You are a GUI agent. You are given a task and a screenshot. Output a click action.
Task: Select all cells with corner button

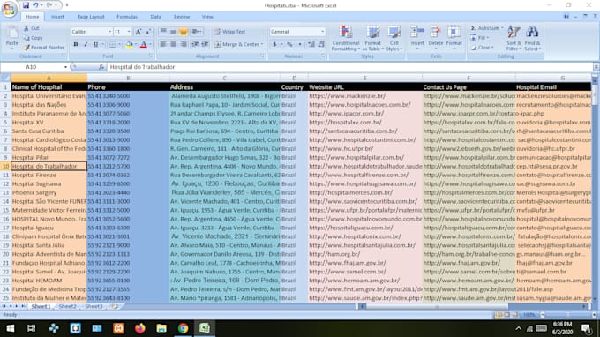click(5, 78)
